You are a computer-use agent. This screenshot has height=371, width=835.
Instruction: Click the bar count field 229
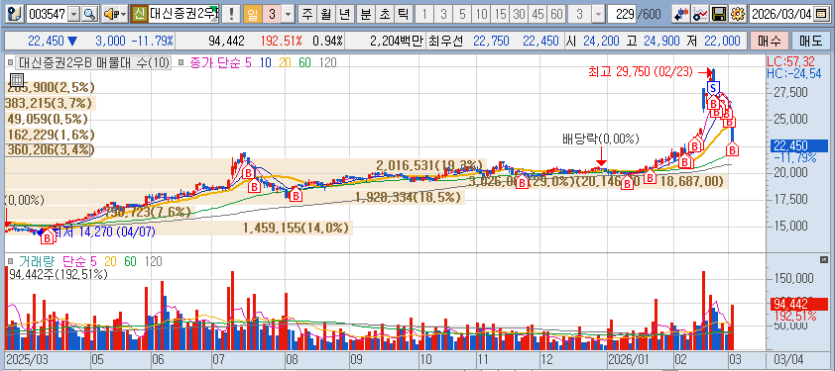(623, 15)
